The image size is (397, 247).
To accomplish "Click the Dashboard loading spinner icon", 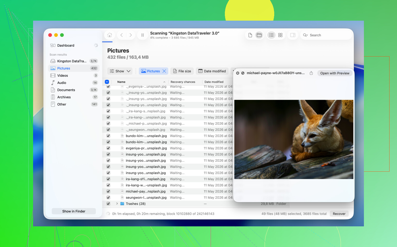I will [96, 45].
